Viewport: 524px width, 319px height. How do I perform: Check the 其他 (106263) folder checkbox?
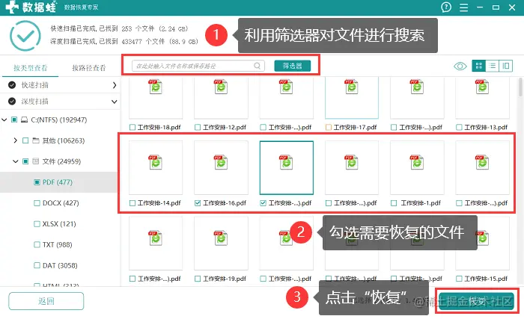[25, 140]
